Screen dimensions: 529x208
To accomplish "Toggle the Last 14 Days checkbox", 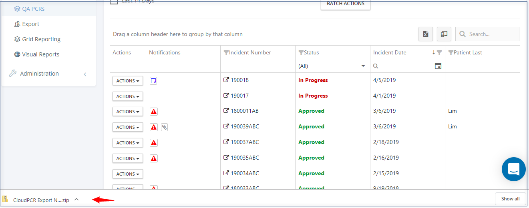I will (114, 1).
